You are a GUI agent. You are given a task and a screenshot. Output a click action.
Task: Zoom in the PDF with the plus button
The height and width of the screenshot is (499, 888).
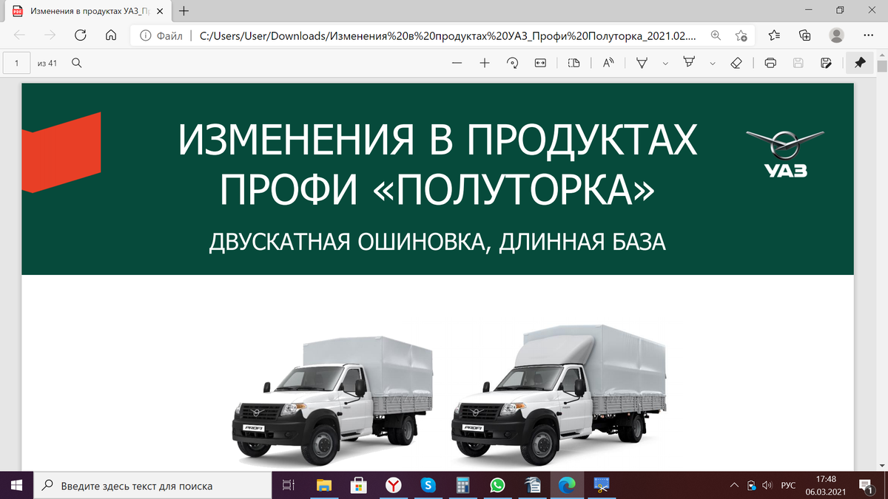pyautogui.click(x=484, y=64)
